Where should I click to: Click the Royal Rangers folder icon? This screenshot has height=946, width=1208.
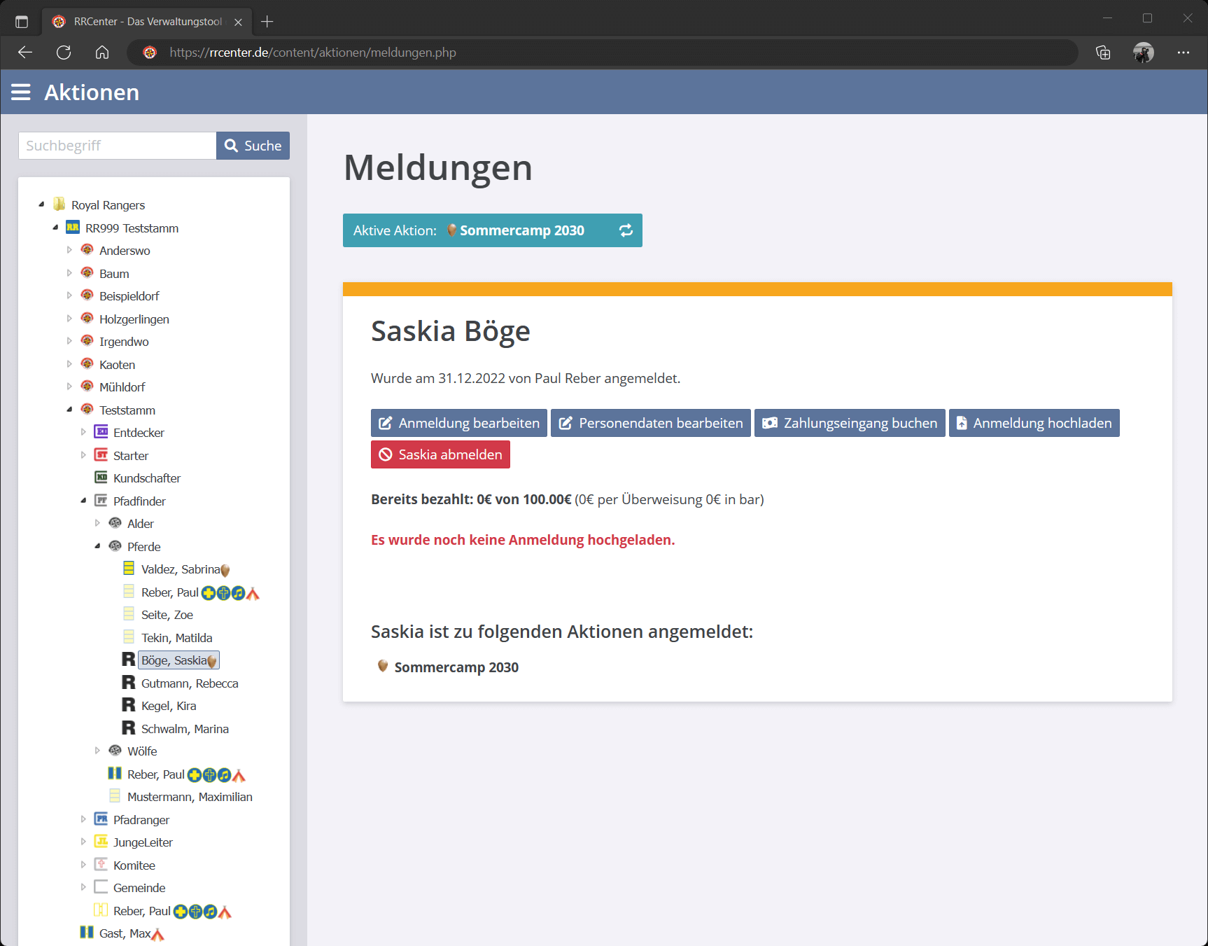59,204
